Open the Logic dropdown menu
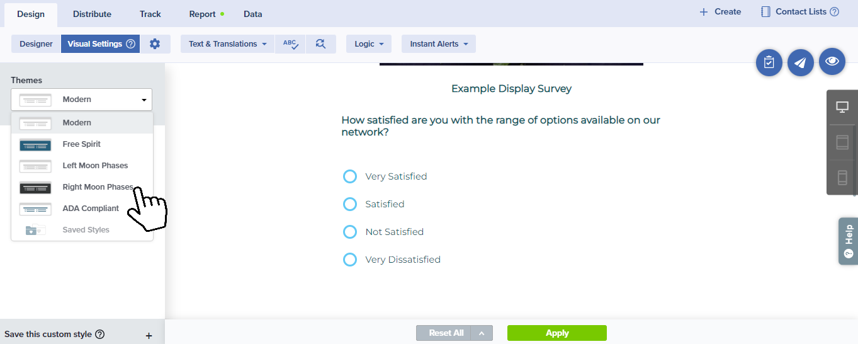Image resolution: width=858 pixels, height=344 pixels. click(368, 44)
